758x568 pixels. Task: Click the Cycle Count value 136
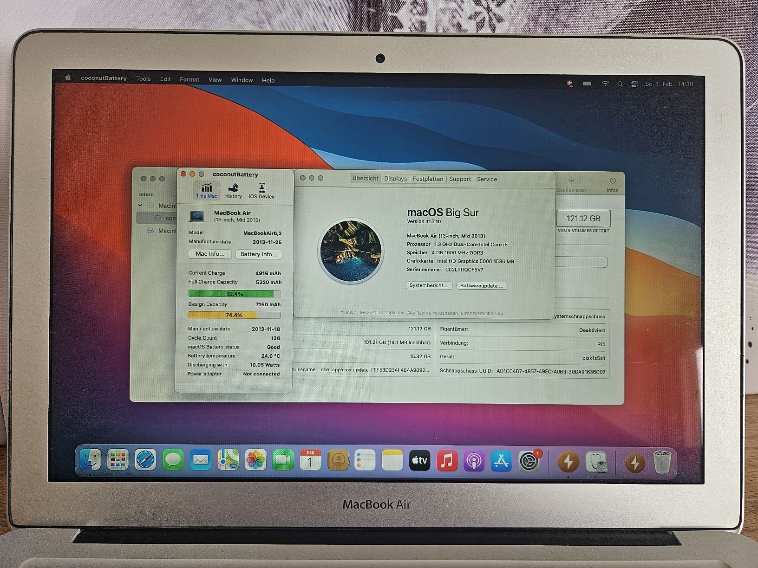pyautogui.click(x=275, y=338)
